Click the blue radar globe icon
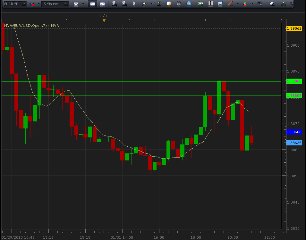 (x=189, y=4)
